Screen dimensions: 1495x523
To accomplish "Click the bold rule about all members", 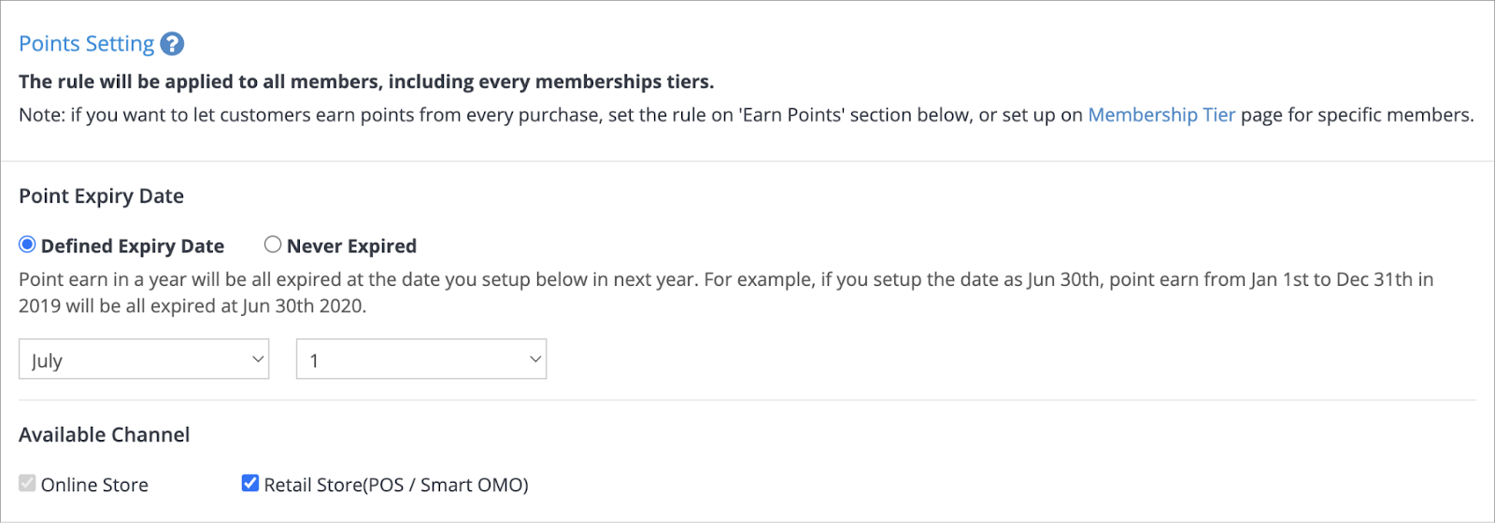I will point(366,82).
